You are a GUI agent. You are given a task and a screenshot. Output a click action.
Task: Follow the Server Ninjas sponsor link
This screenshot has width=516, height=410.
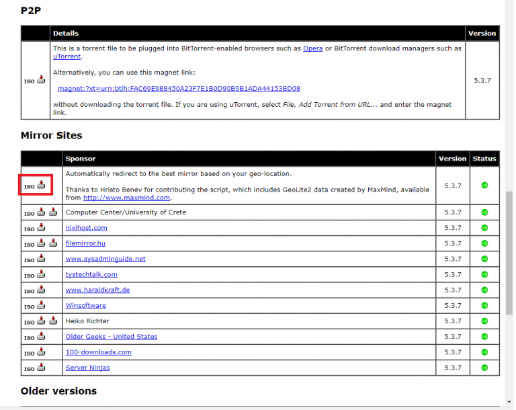tap(87, 368)
